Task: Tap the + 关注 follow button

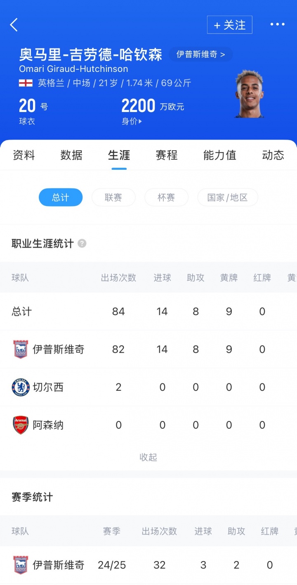Action: point(229,25)
